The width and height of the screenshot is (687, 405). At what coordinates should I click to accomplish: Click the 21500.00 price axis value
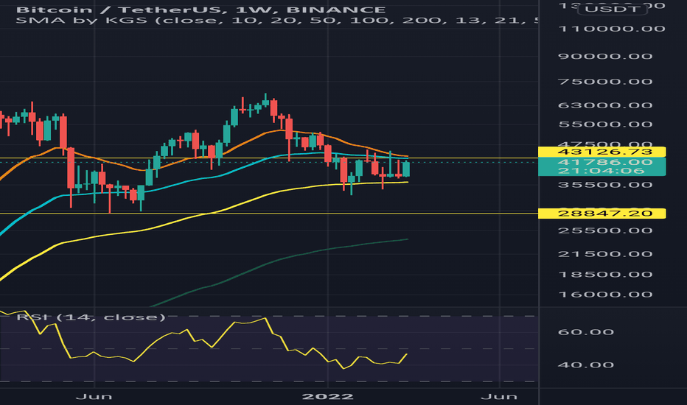click(605, 254)
